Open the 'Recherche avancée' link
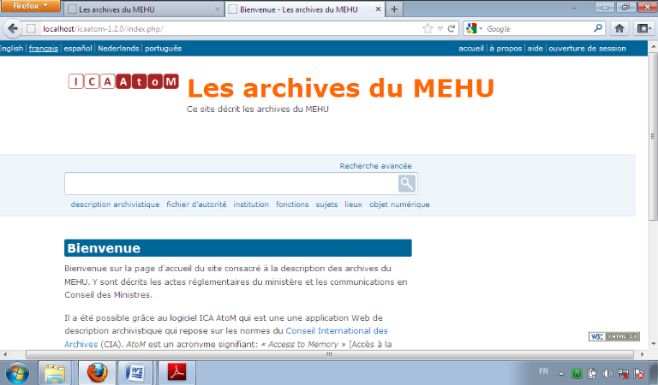Image resolution: width=658 pixels, height=385 pixels. pyautogui.click(x=375, y=166)
